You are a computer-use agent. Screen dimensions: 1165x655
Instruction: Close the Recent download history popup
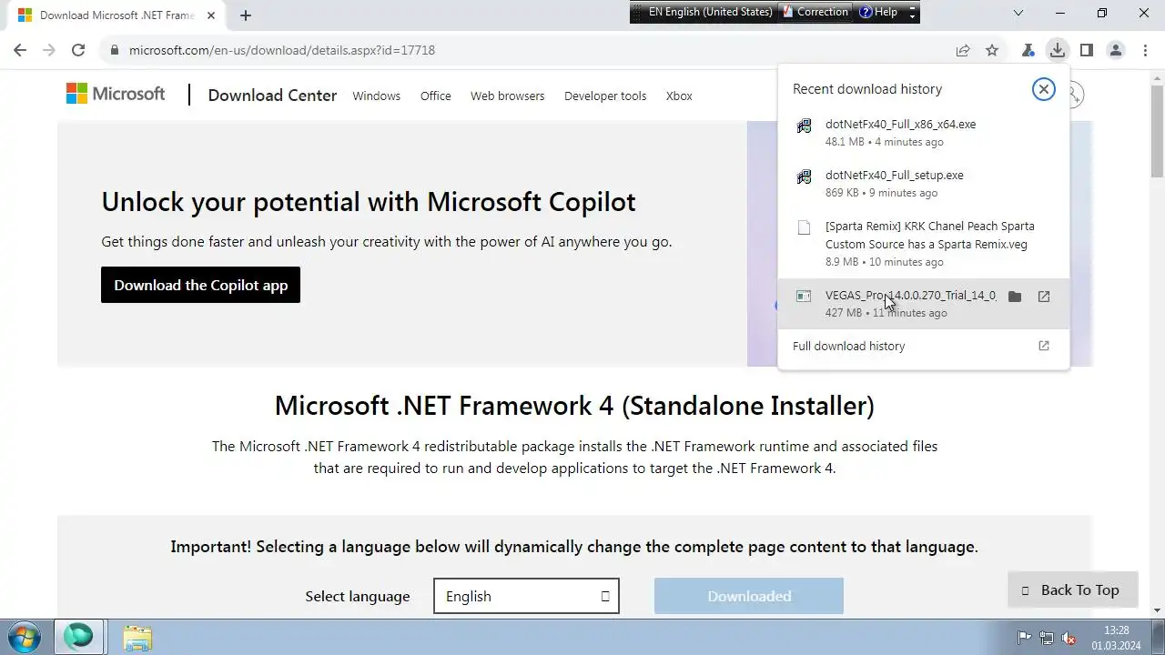pyautogui.click(x=1044, y=88)
